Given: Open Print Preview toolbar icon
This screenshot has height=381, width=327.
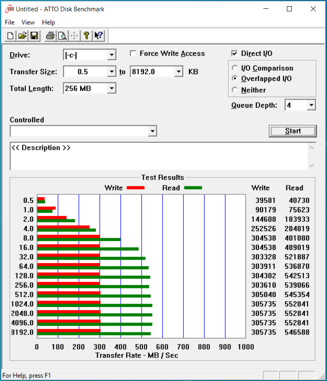Looking at the screenshot, I should click(x=62, y=36).
